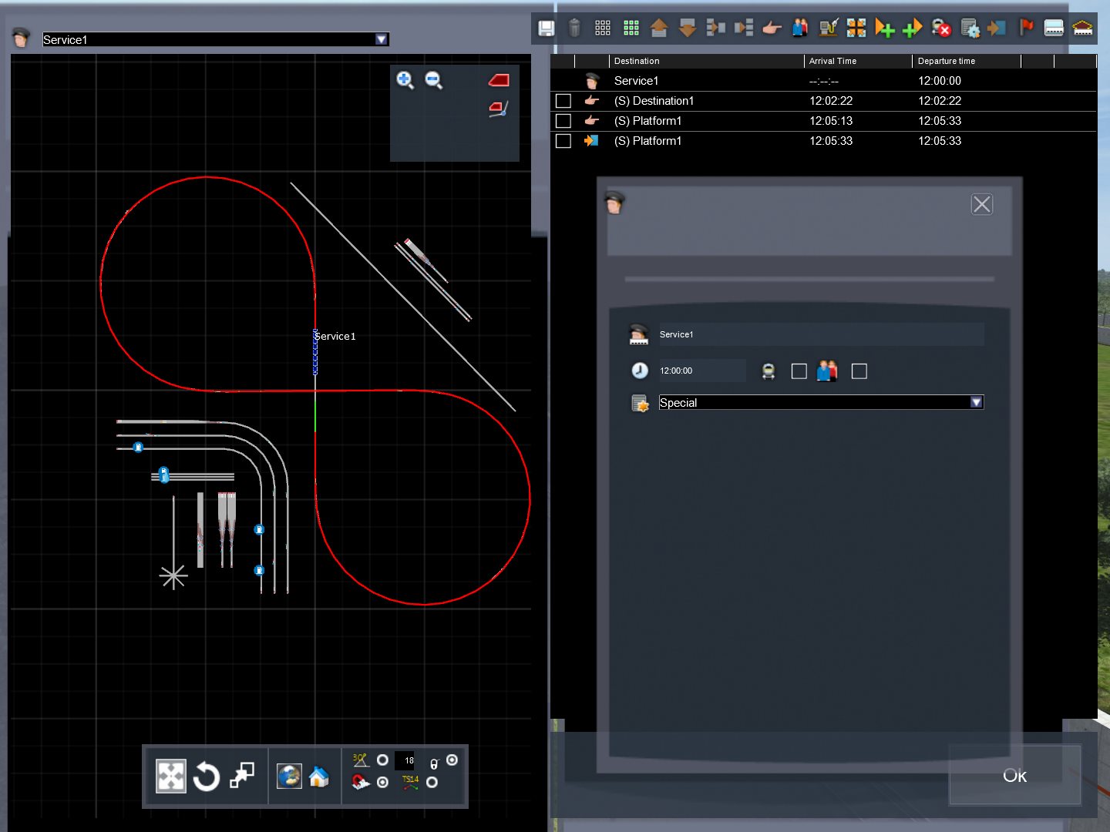1110x832 pixels.
Task: Expand the Special service class dropdown
Action: point(976,402)
